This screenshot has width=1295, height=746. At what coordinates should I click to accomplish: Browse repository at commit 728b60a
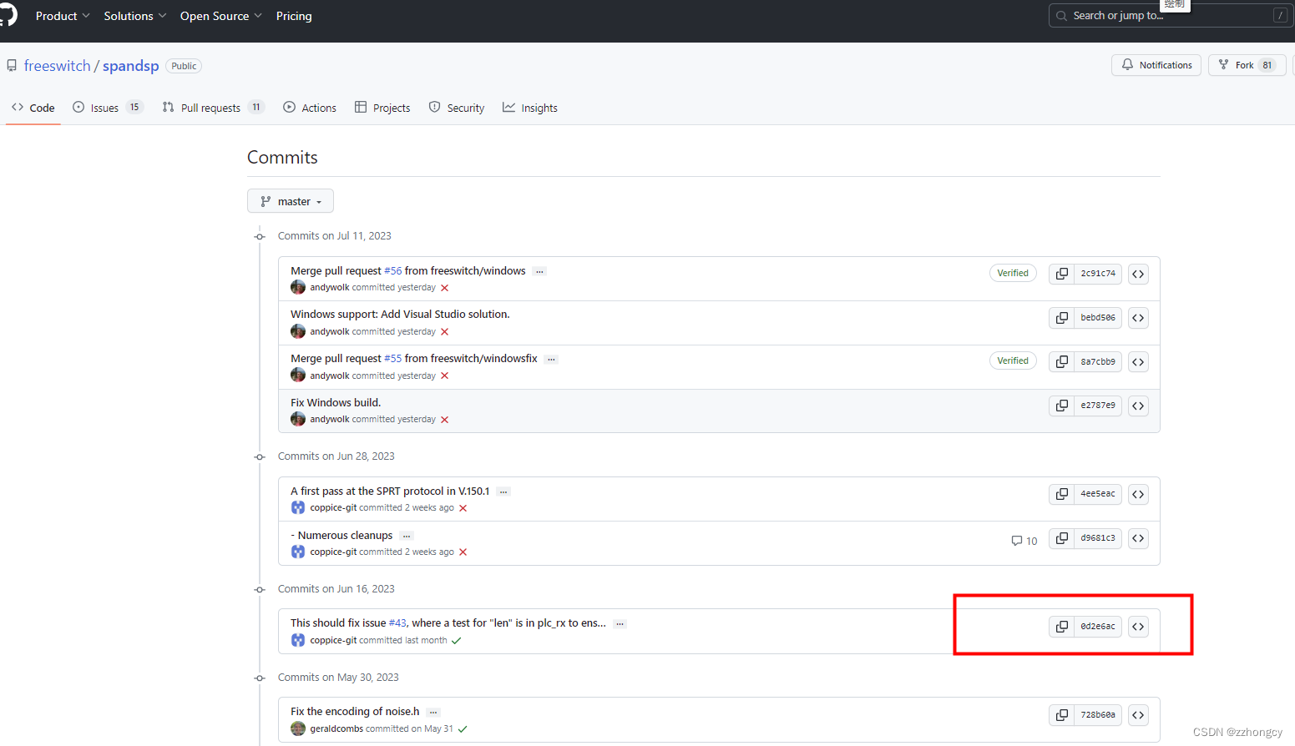pos(1138,715)
